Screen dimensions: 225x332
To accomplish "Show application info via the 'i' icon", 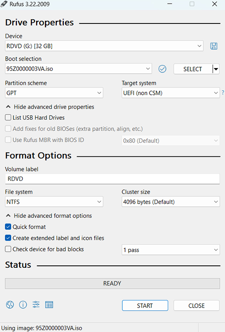I will (23, 305).
